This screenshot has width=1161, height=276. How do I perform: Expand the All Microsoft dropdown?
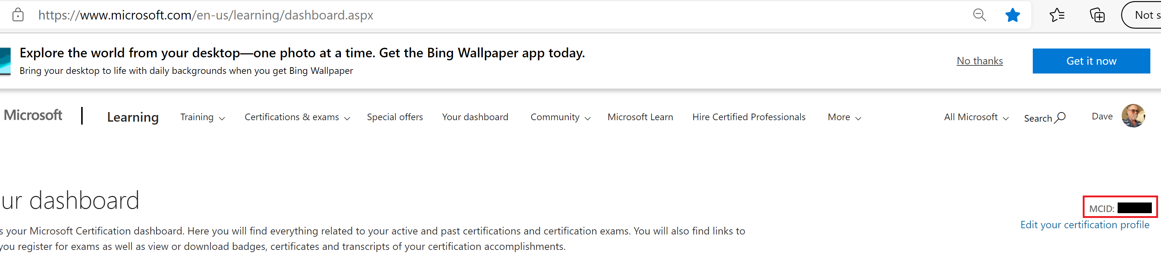click(976, 117)
